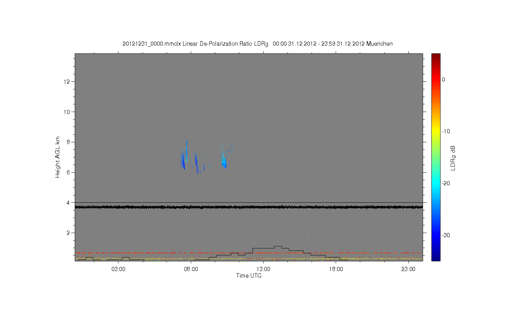The width and height of the screenshot is (524, 314).
Task: Click the dark blue bottom of the colorbar
Action: [x=436, y=257]
